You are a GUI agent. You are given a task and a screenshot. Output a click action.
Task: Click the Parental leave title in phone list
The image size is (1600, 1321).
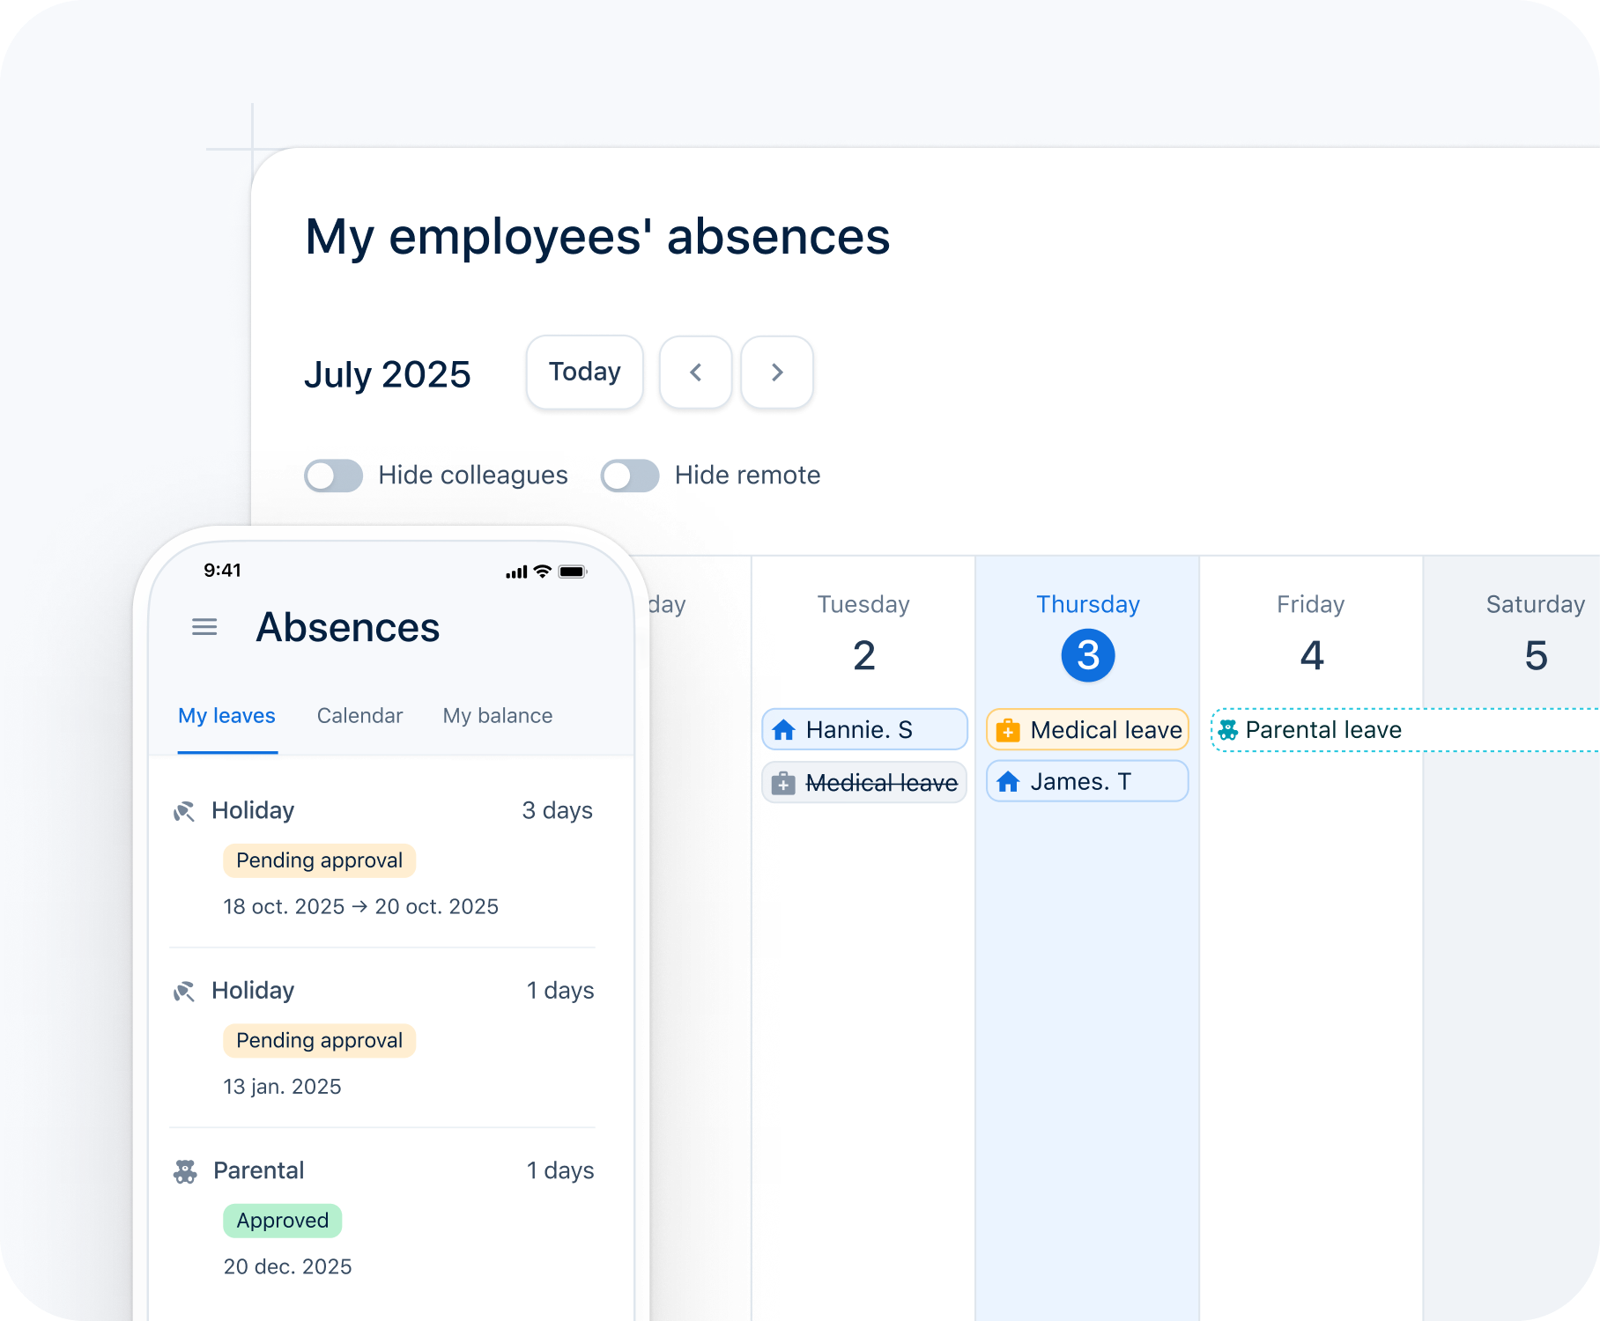258,1170
